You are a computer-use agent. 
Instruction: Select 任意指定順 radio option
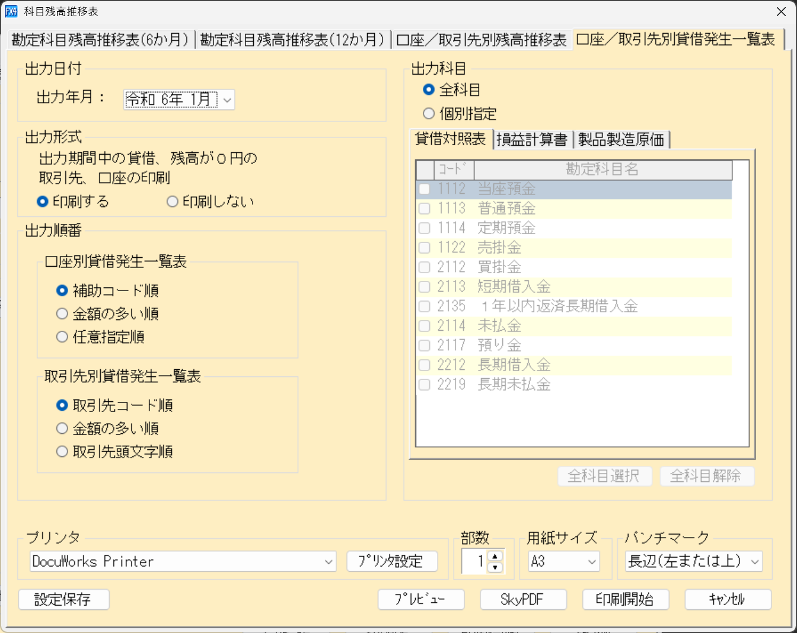coord(62,337)
